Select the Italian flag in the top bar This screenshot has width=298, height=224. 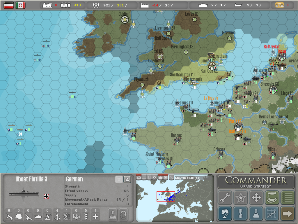[x=20, y=5]
